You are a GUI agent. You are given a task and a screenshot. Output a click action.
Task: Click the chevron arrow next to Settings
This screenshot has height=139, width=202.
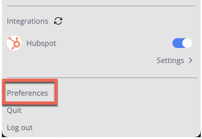(x=191, y=60)
